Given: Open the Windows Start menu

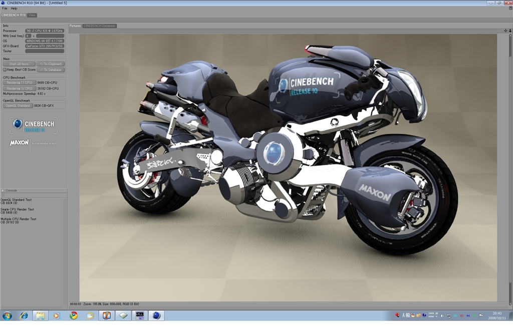Looking at the screenshot, I should [x=7, y=315].
